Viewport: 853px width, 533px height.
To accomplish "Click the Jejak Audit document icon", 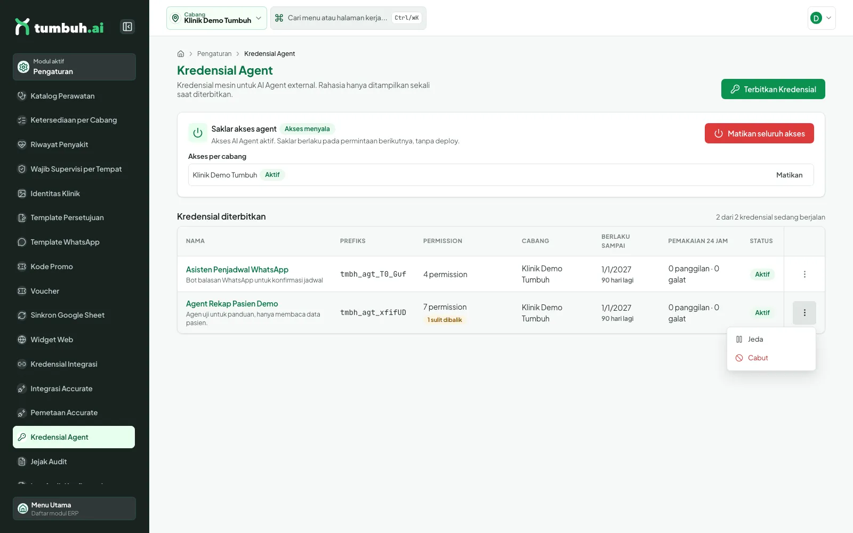I will point(22,462).
